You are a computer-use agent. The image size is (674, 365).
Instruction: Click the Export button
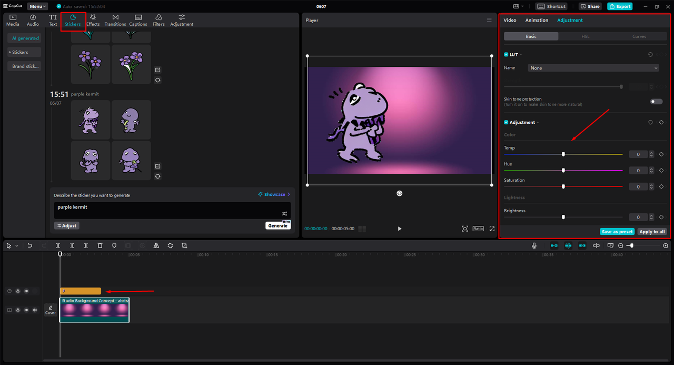(620, 6)
